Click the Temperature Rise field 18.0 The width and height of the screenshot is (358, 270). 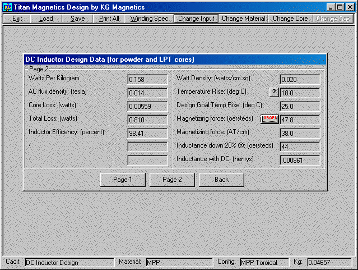pyautogui.click(x=300, y=93)
